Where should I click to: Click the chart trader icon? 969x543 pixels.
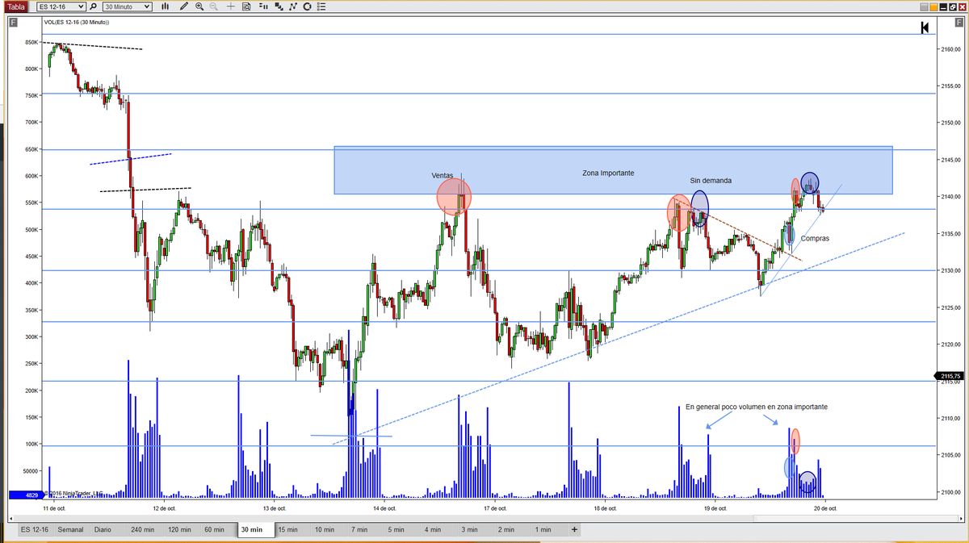263,6
